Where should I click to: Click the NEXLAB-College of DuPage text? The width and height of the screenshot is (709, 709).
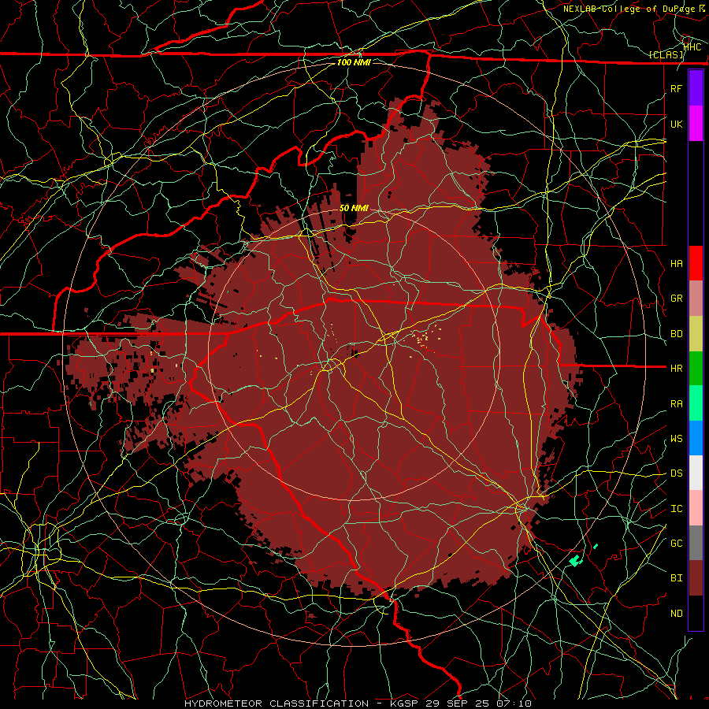(x=629, y=9)
